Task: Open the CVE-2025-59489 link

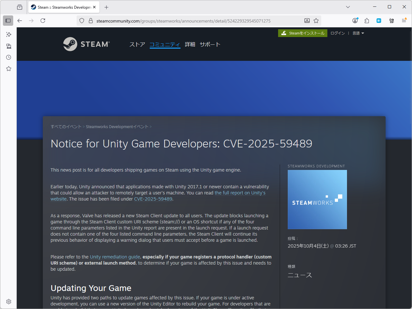Action: point(153,199)
